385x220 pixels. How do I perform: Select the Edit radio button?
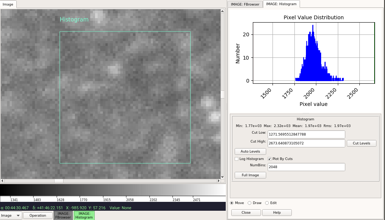[x=267, y=203]
